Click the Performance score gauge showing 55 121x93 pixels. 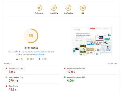(39, 8)
